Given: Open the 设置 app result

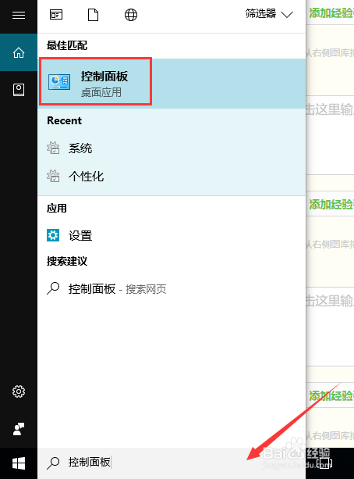Looking at the screenshot, I should (172, 235).
